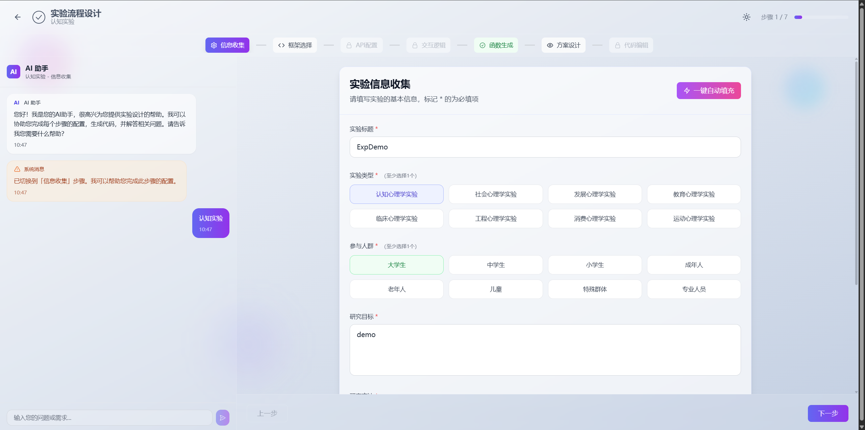This screenshot has height=430, width=865.
Task: Select 中学生 participant group
Action: (x=496, y=265)
